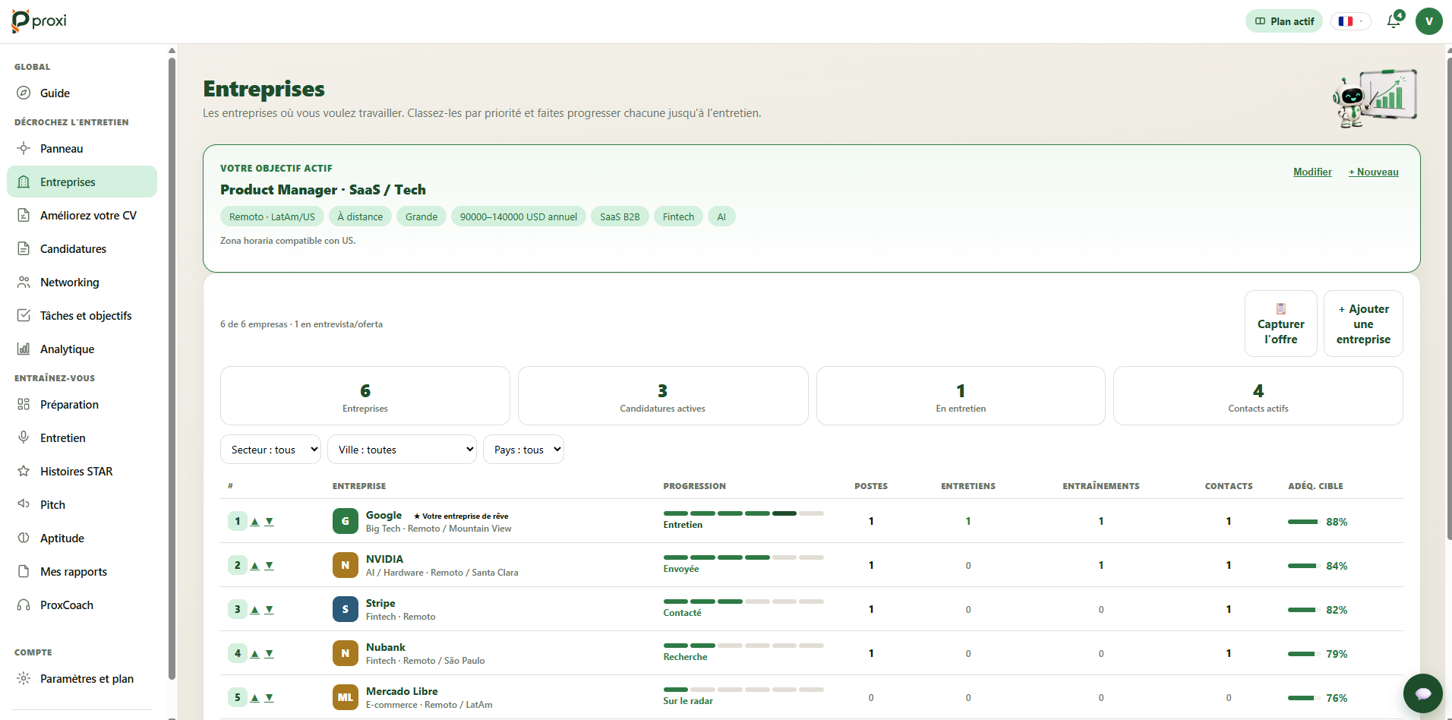Open the Stripe company name link
The width and height of the screenshot is (1452, 720).
[380, 603]
